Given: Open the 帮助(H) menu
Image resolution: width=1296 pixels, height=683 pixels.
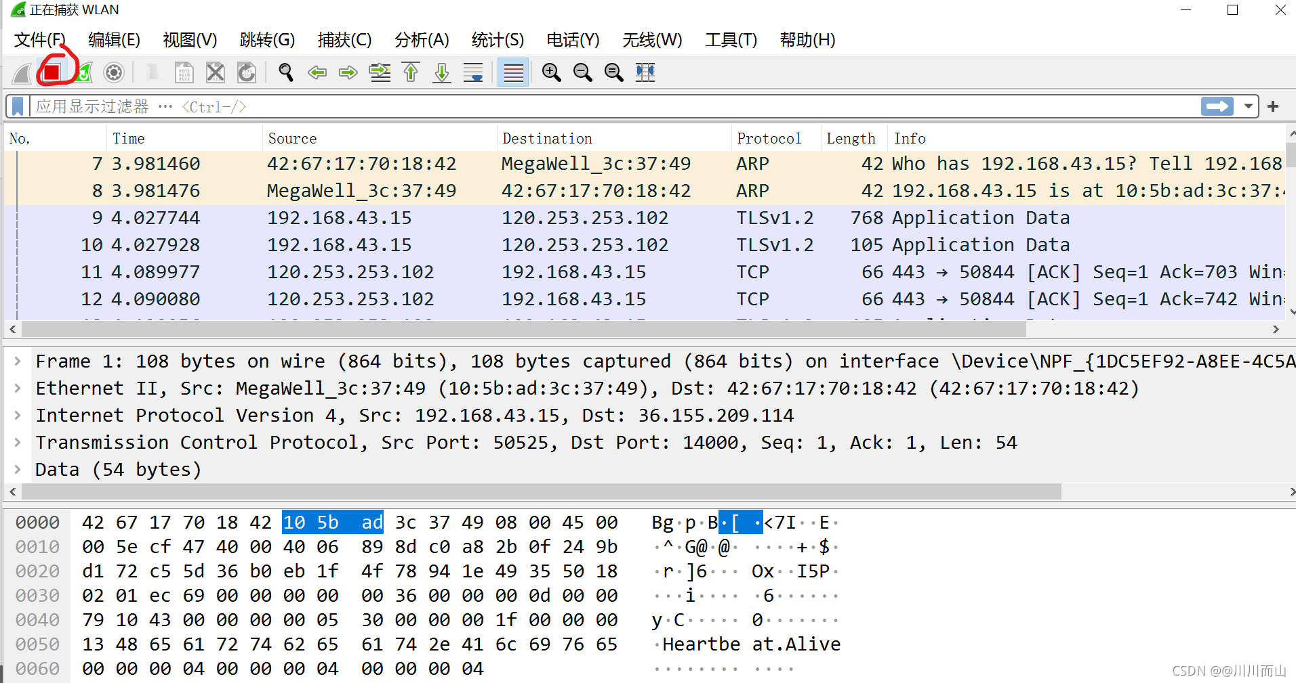Looking at the screenshot, I should point(807,40).
